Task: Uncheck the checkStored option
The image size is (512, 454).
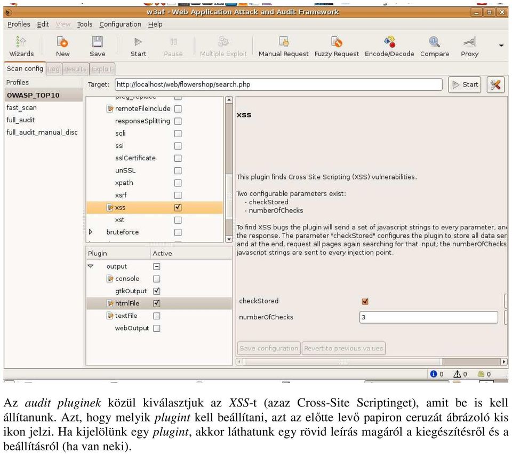Action: click(x=365, y=301)
